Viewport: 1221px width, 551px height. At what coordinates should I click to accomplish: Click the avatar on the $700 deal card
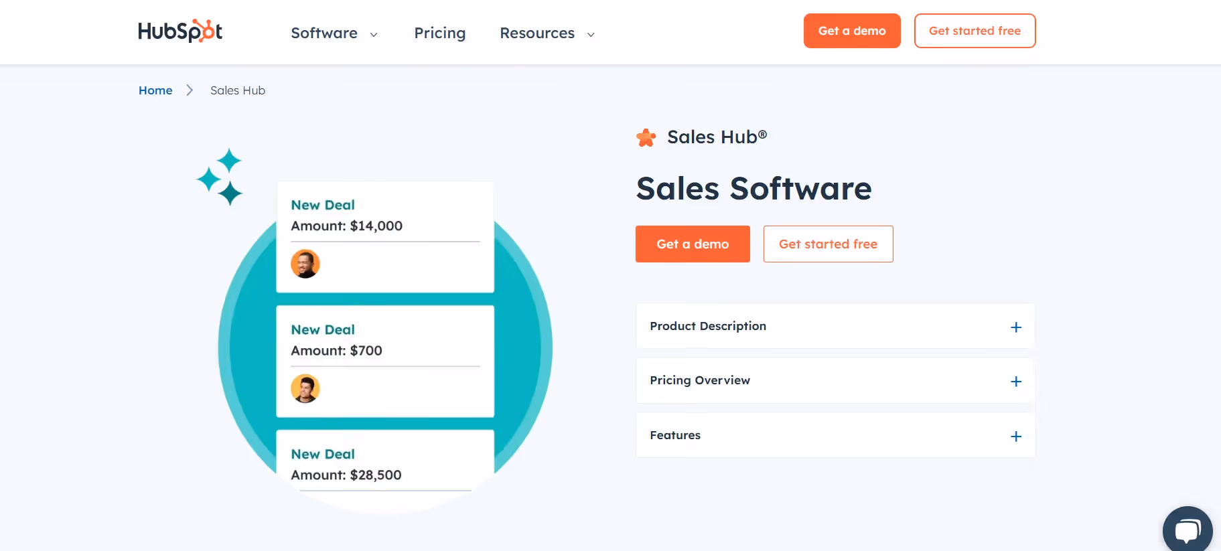point(305,388)
